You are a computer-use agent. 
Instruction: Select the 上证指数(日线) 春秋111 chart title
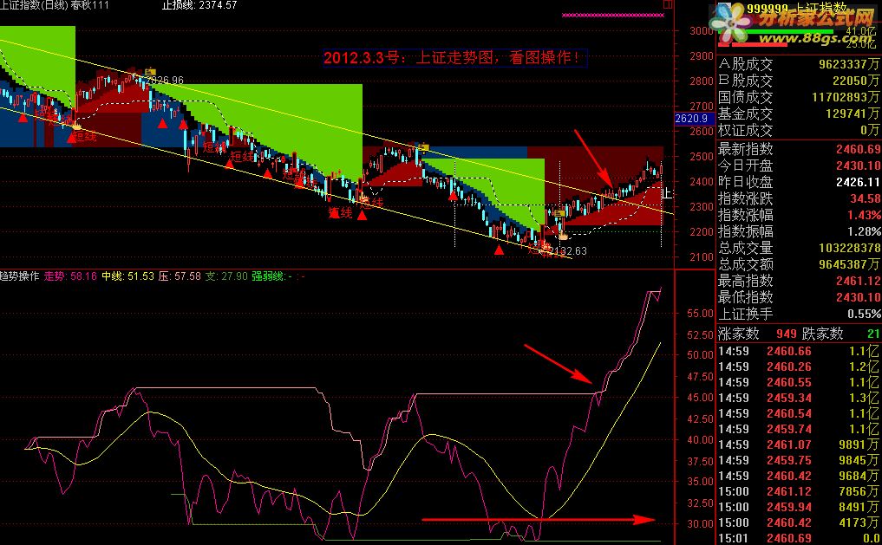click(55, 5)
